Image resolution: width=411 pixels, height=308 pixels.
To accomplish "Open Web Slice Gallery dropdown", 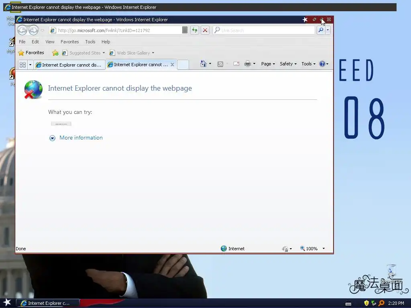I will click(132, 53).
